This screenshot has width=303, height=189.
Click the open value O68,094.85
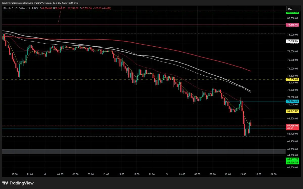(46, 8)
